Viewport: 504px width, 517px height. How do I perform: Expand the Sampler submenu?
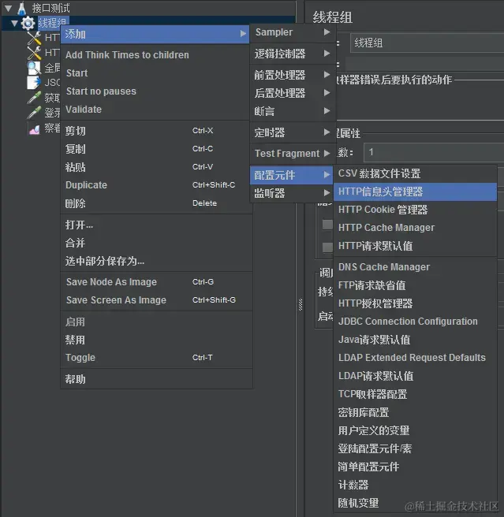(293, 32)
